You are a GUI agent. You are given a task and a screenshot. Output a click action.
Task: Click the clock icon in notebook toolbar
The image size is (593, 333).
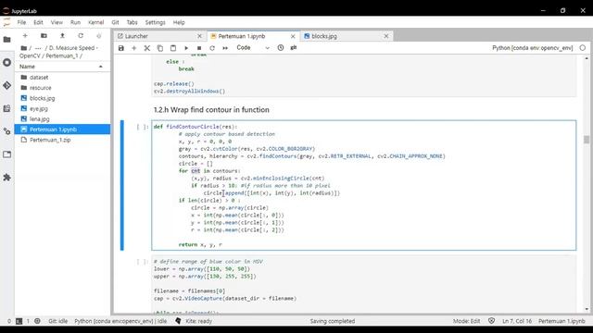[x=281, y=47]
